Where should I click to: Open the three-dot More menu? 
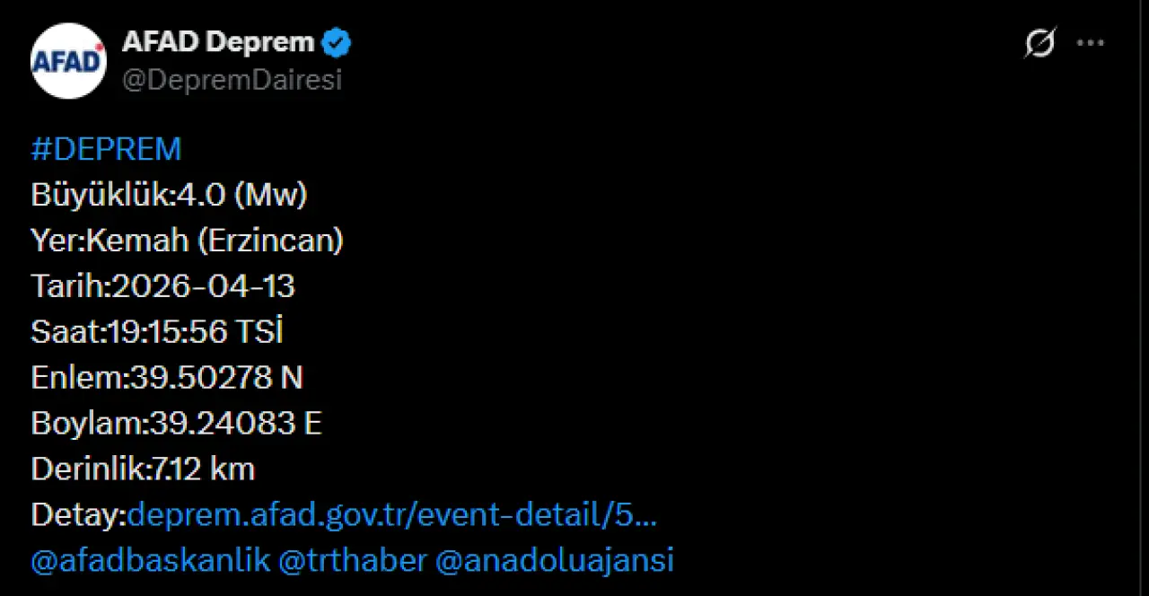(1091, 43)
